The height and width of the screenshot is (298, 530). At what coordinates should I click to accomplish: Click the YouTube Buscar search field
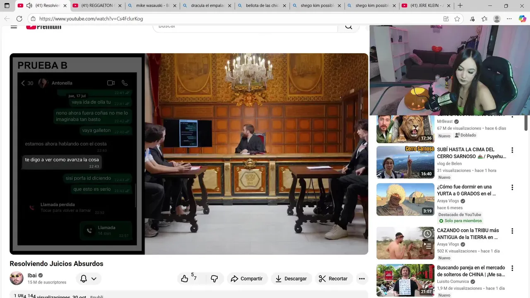245,28
